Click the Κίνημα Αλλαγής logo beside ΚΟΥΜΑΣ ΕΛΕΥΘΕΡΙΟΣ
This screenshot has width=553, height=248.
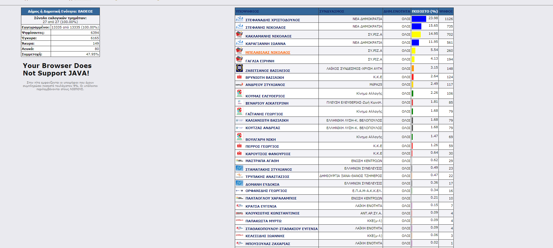point(239,93)
